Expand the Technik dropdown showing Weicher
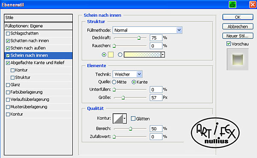This screenshot has width=257, height=158. (x=127, y=74)
